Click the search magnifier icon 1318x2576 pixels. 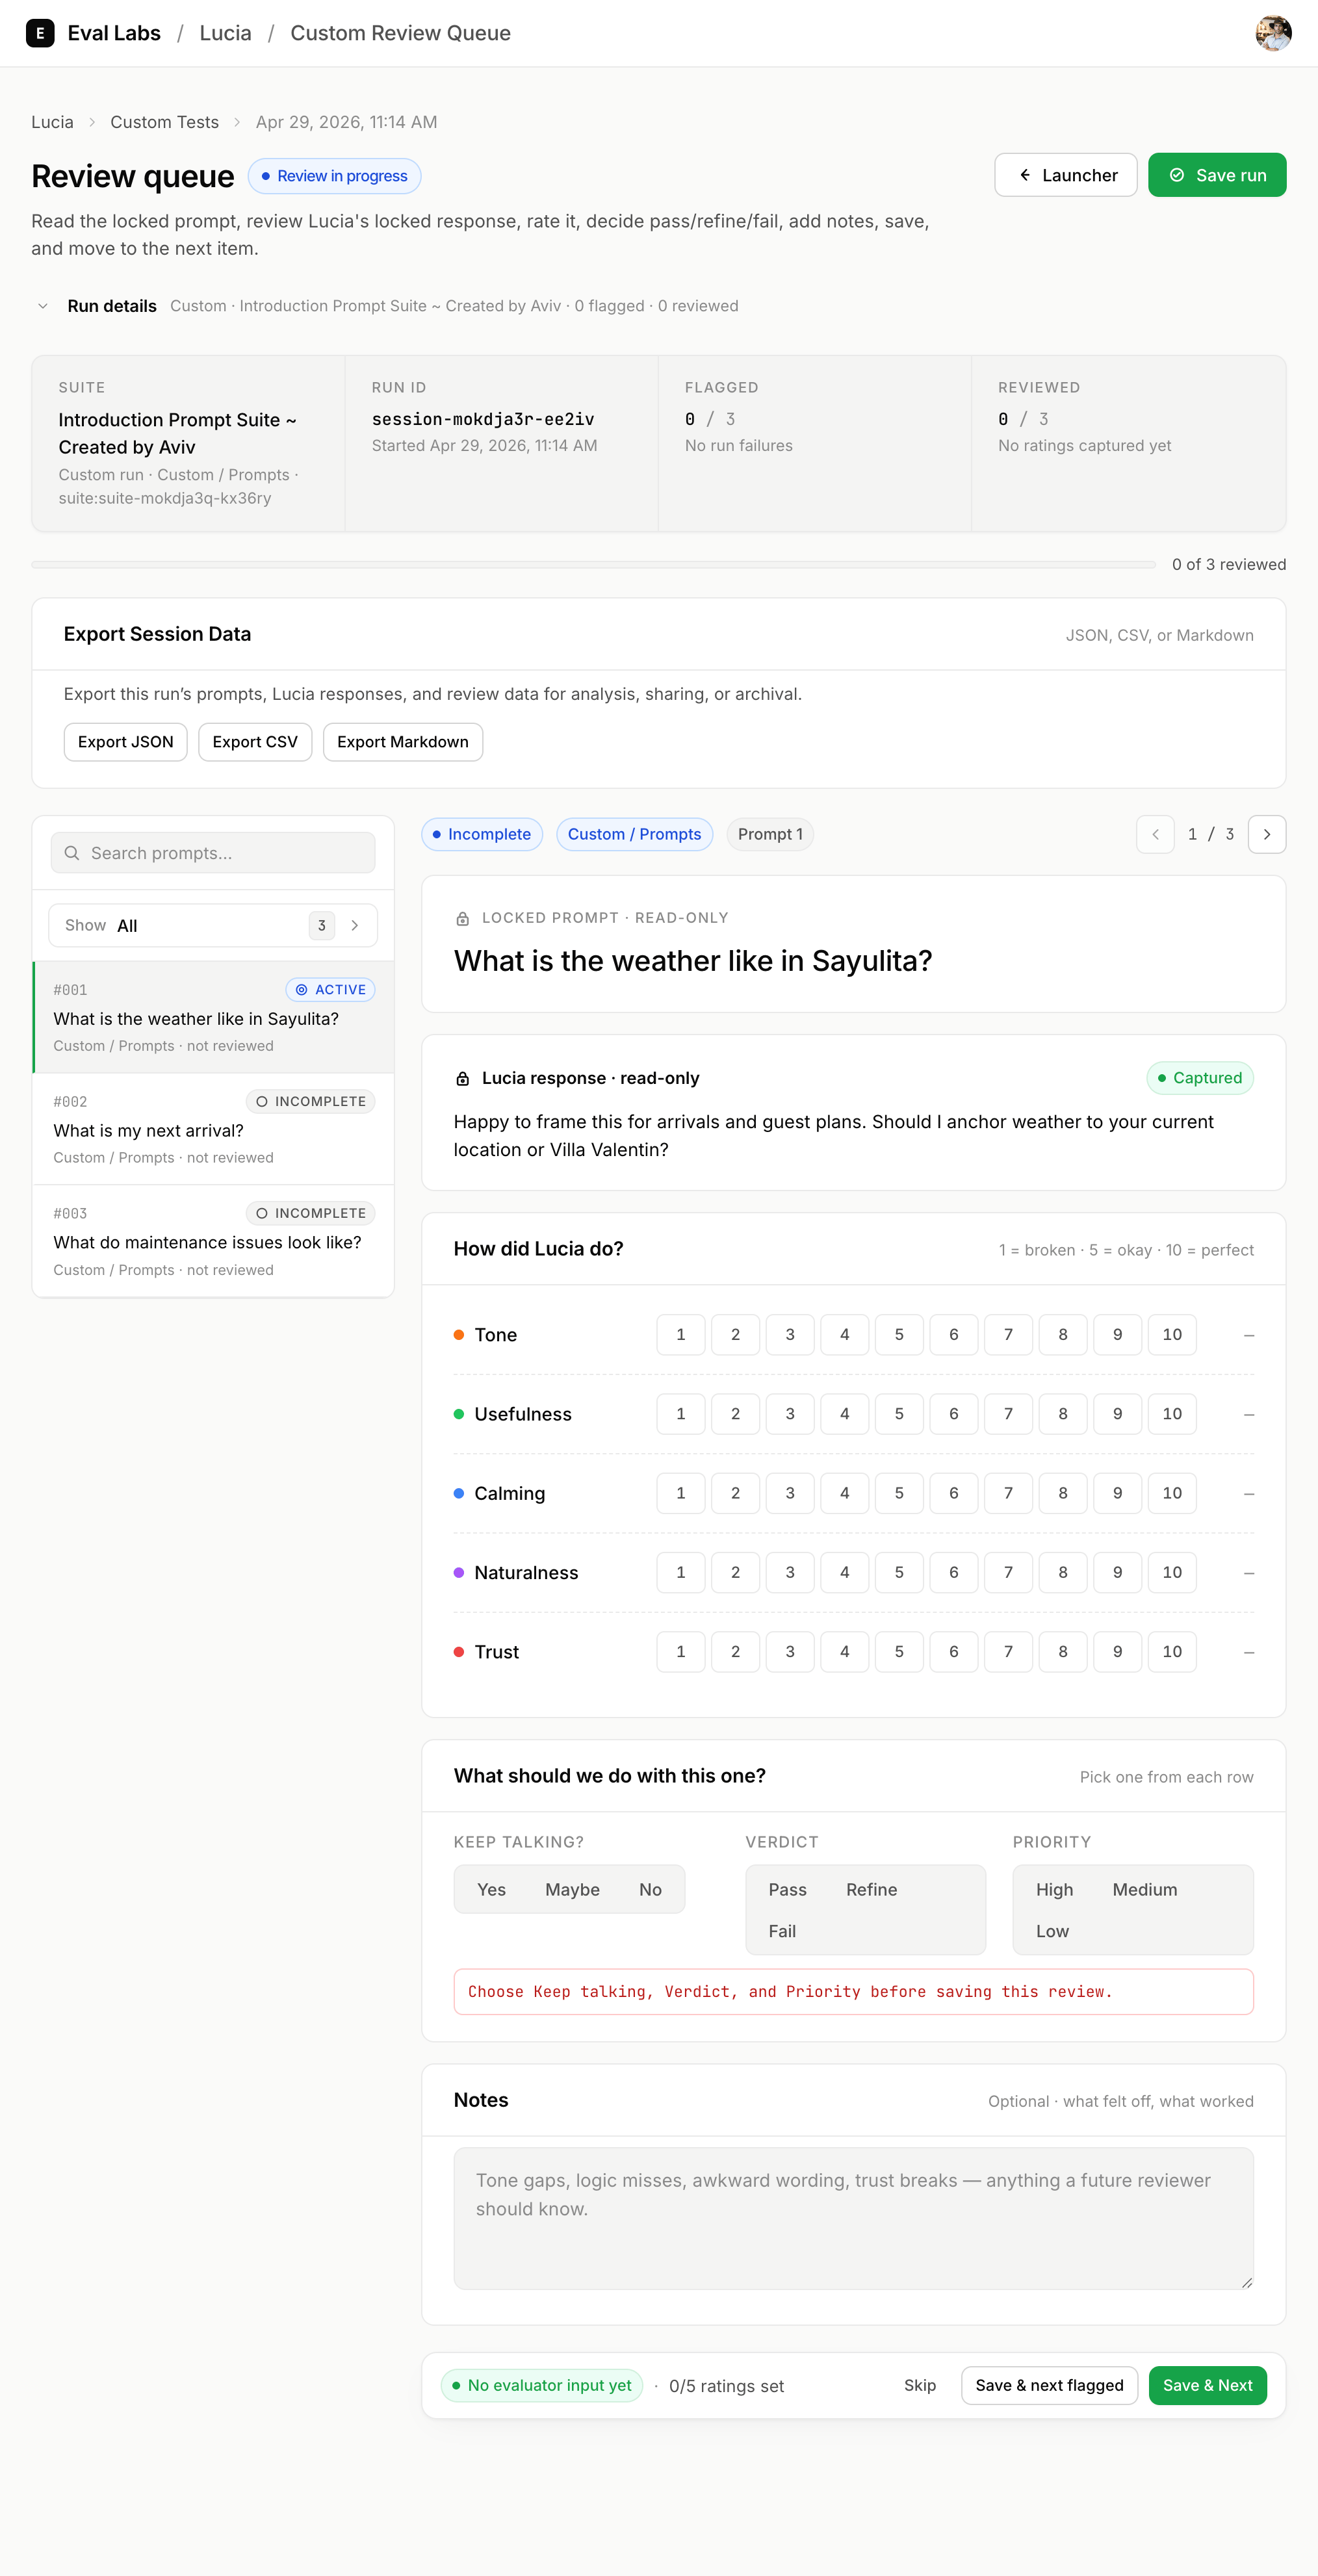coord(72,853)
